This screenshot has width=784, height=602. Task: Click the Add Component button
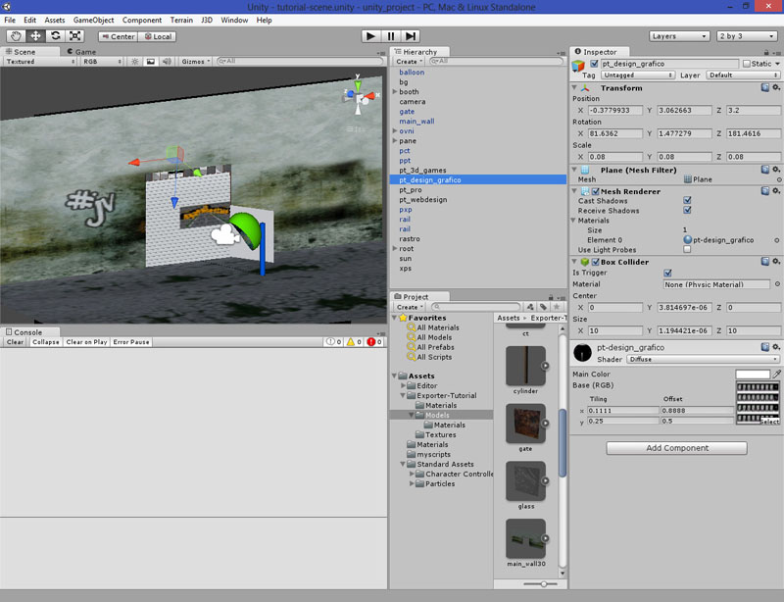[676, 448]
